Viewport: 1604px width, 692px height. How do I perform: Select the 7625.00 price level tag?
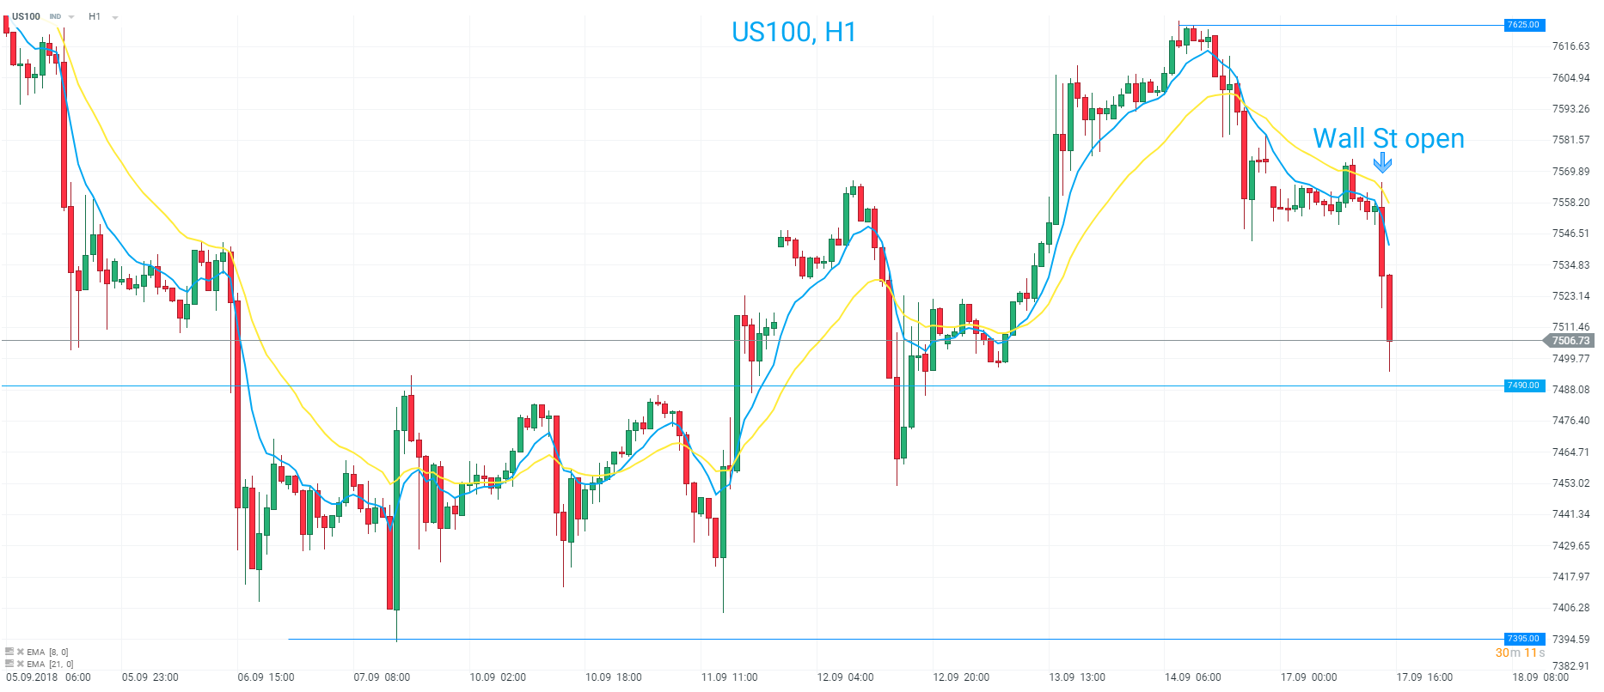coord(1523,25)
